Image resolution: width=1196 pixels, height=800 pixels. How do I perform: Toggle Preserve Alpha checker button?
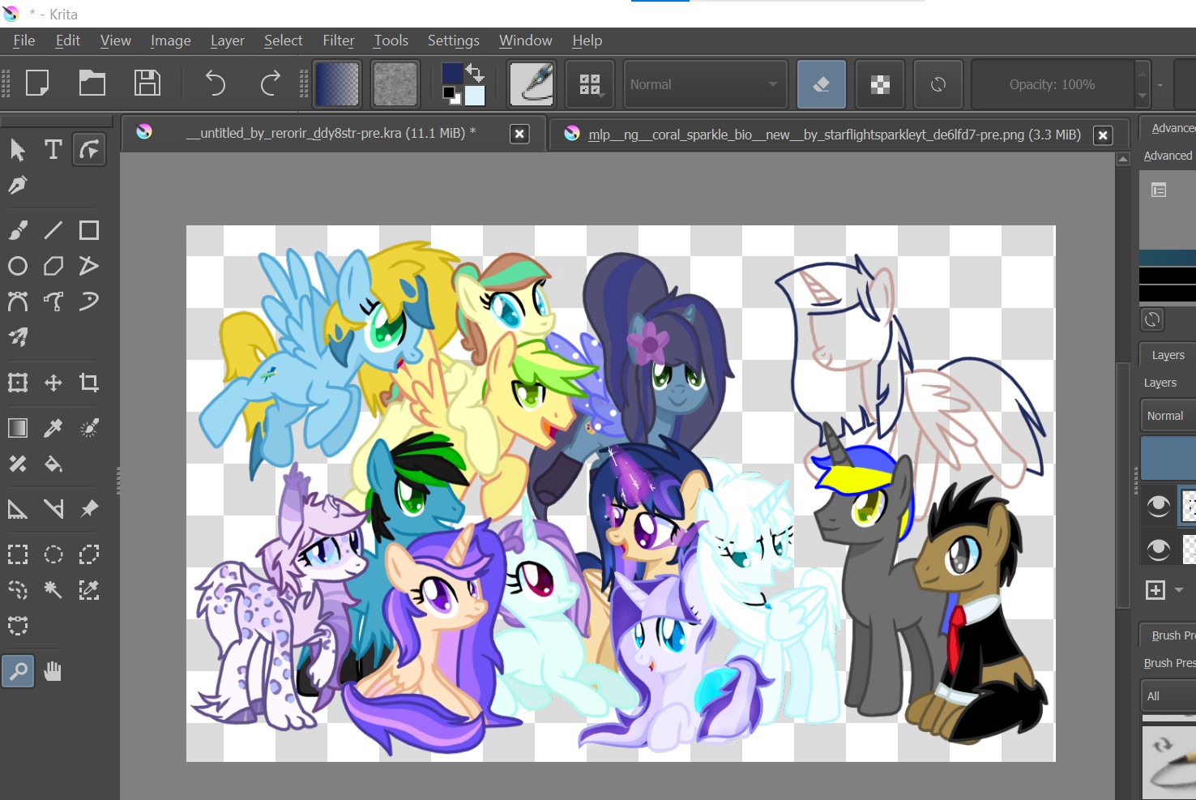[880, 84]
